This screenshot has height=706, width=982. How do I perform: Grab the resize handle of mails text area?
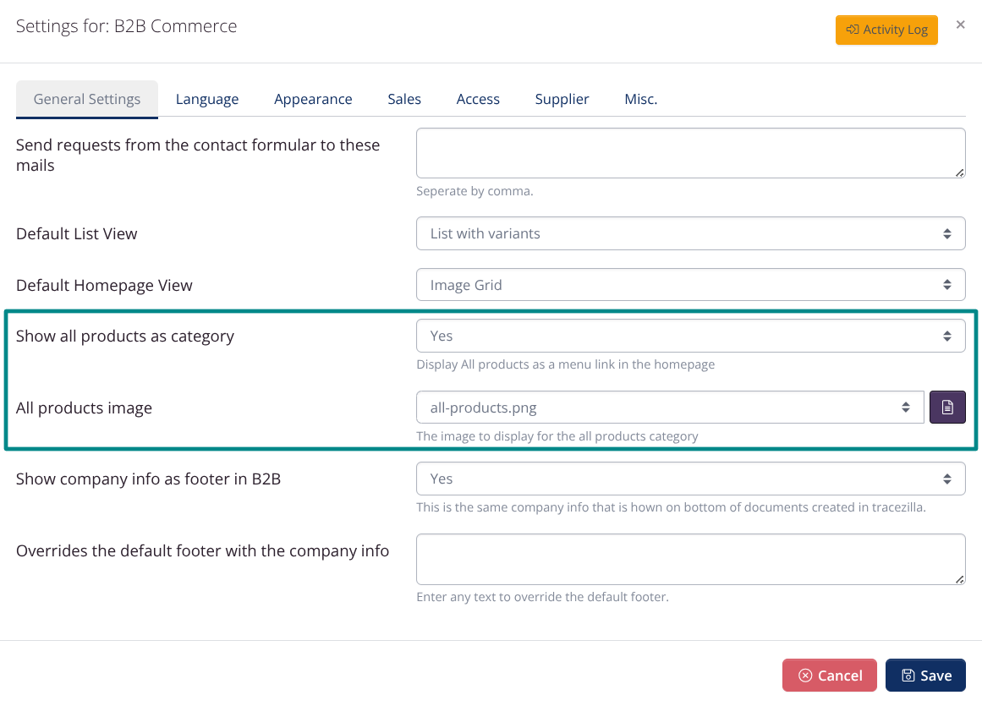point(960,173)
